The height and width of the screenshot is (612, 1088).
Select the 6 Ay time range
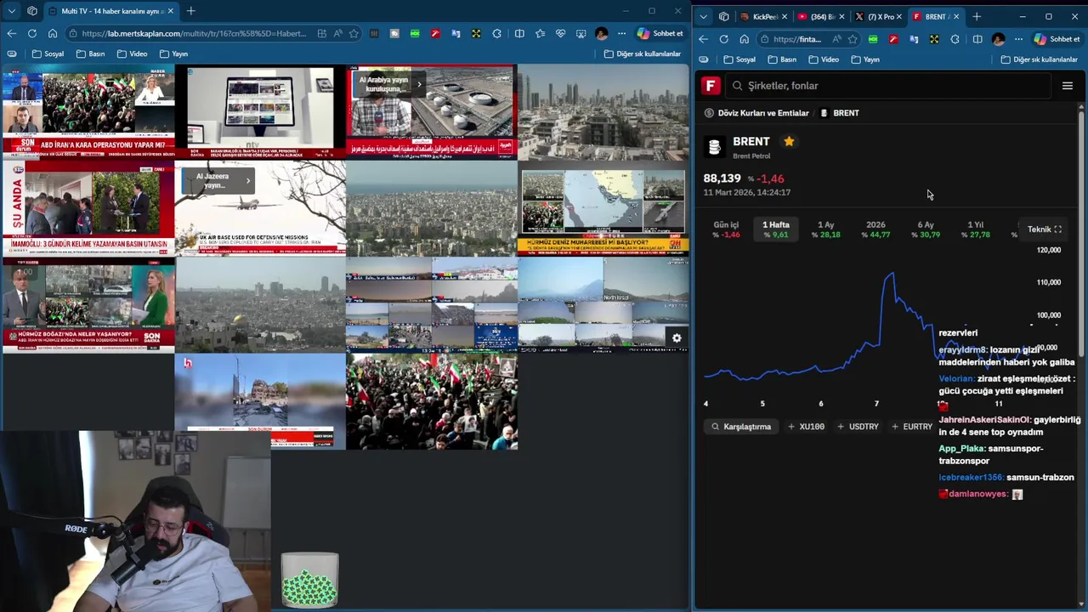click(926, 229)
